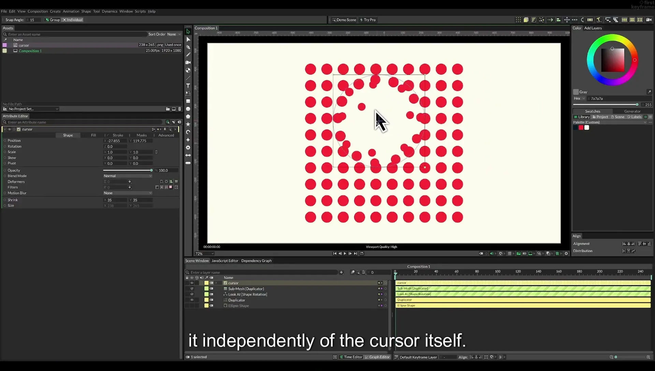The width and height of the screenshot is (655, 371).
Task: Toggle Look At [Shape Rotation] active checkmark
Action: (x=192, y=294)
